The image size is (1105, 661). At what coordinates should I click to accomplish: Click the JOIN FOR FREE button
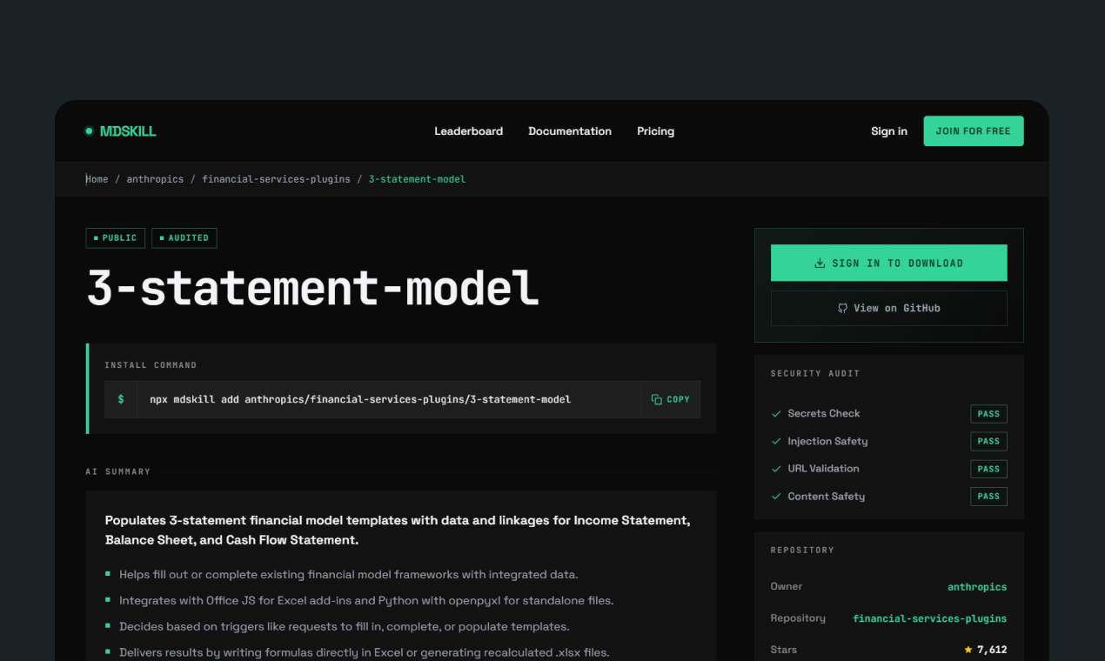pyautogui.click(x=974, y=131)
